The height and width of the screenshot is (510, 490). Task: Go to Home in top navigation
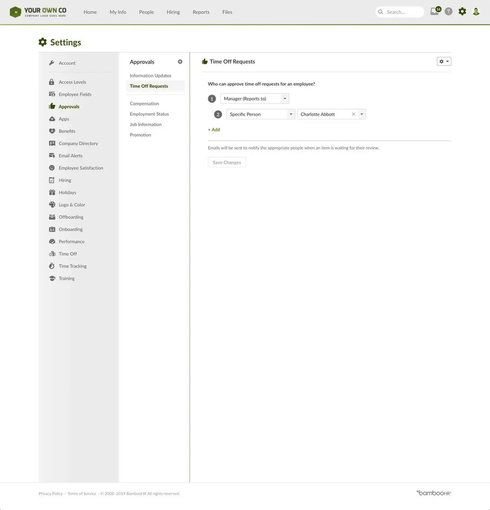point(90,12)
